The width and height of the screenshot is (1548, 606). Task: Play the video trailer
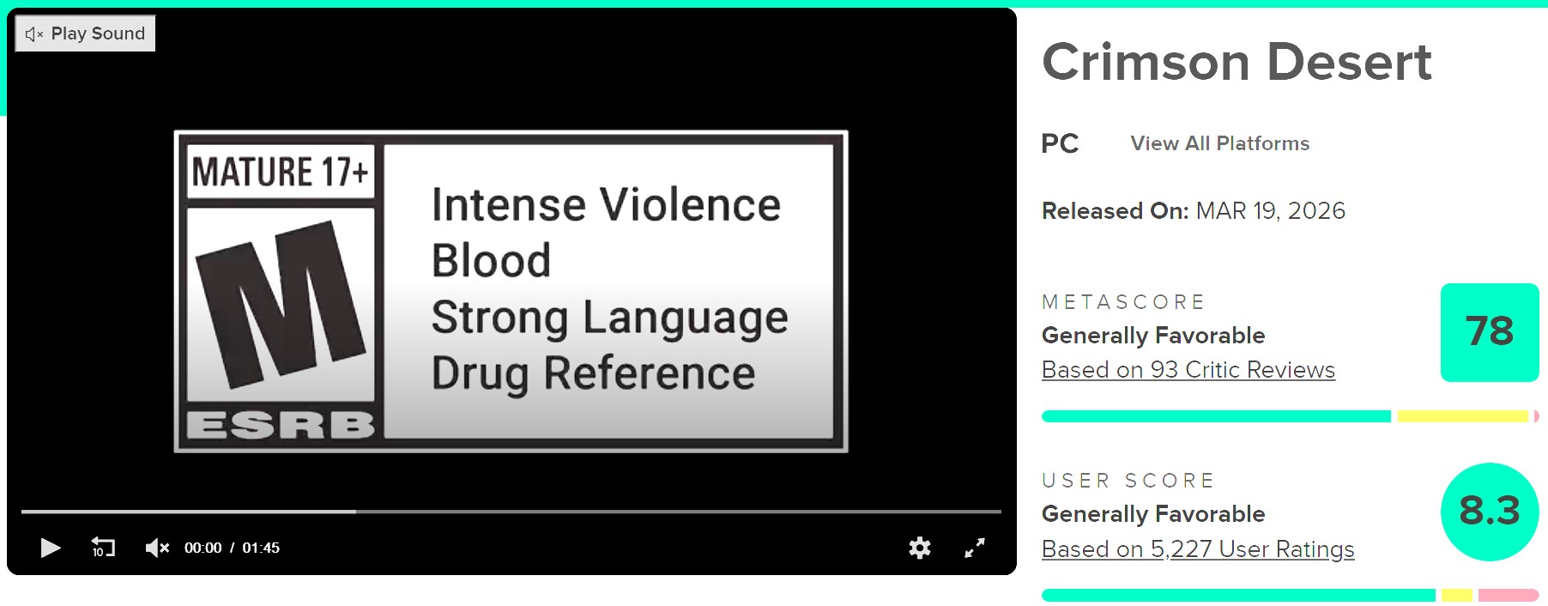51,548
